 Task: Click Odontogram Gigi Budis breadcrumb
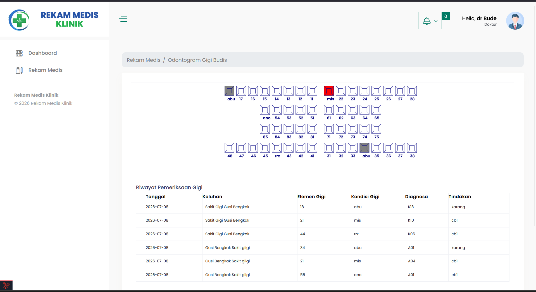pyautogui.click(x=197, y=60)
